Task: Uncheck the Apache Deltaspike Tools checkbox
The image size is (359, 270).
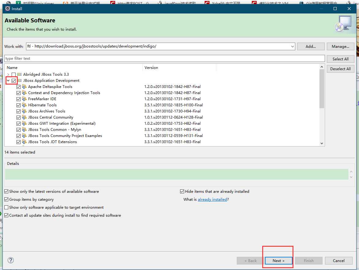Action: pyautogui.click(x=19, y=87)
